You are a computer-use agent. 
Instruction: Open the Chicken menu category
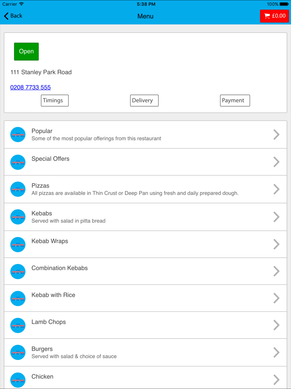click(x=145, y=378)
